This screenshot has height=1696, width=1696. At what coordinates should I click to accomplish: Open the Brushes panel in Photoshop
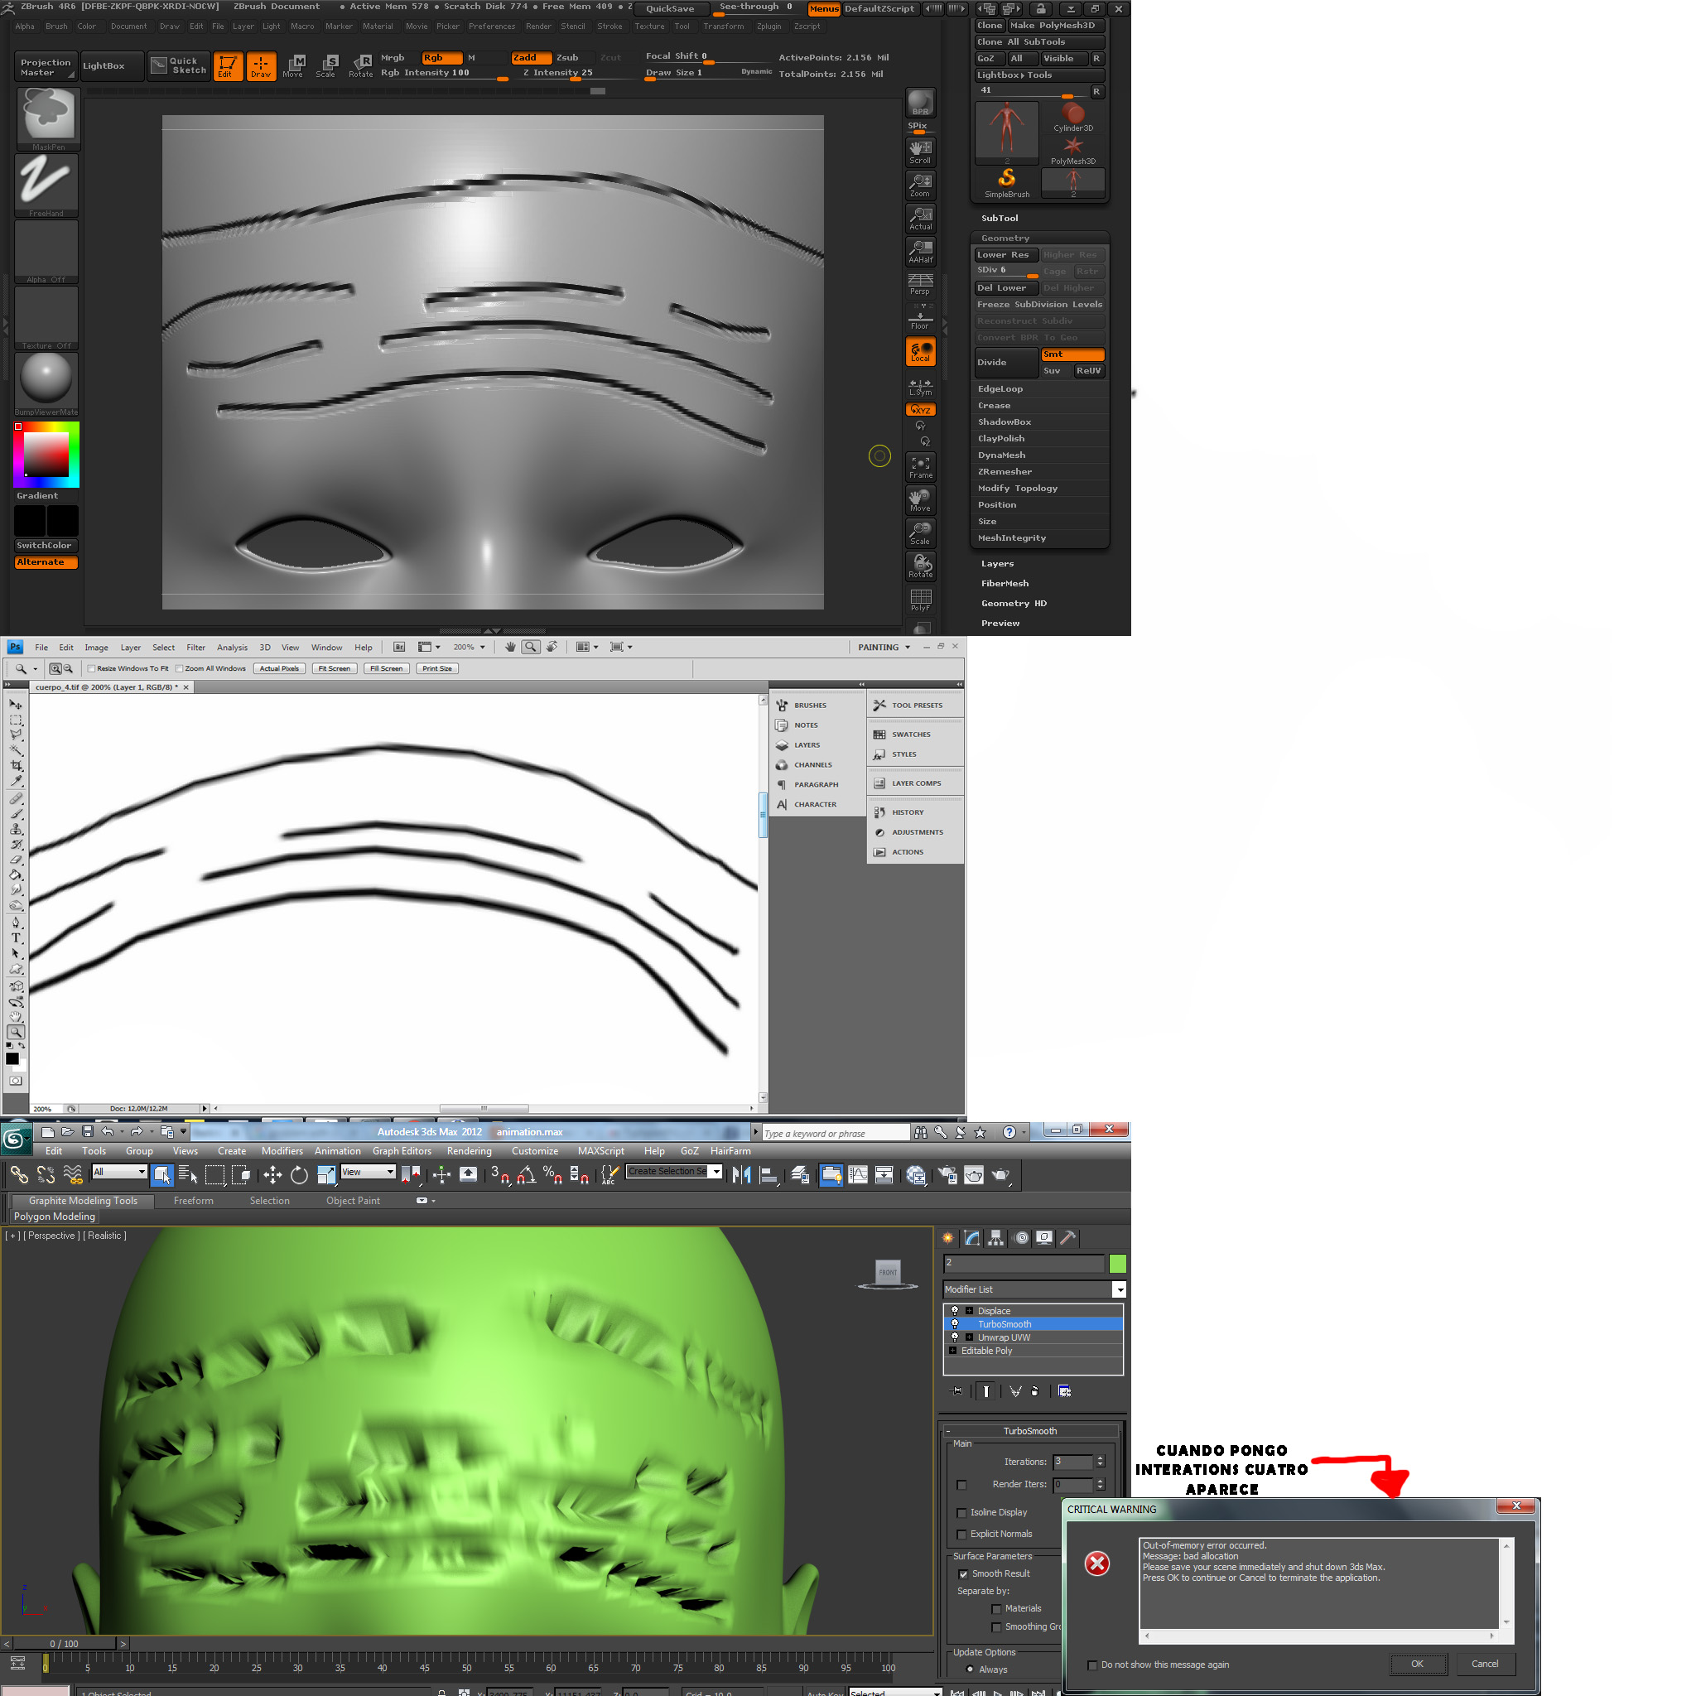(809, 705)
